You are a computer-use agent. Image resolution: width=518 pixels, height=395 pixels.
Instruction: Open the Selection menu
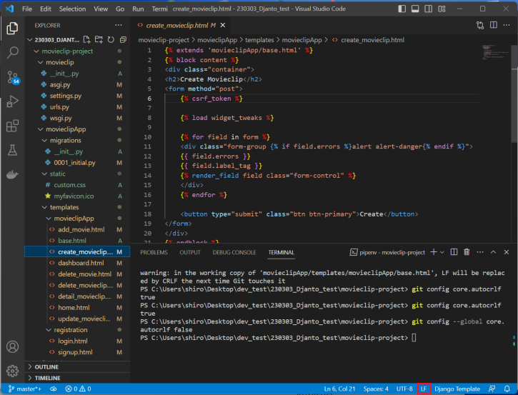point(72,9)
